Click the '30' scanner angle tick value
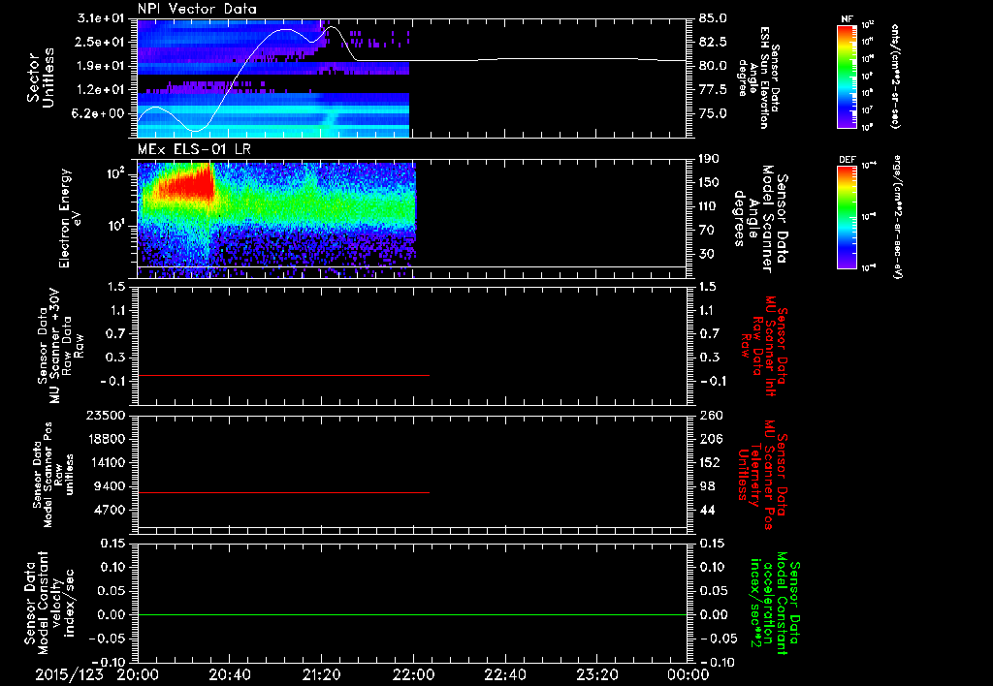The image size is (993, 686). 706,255
